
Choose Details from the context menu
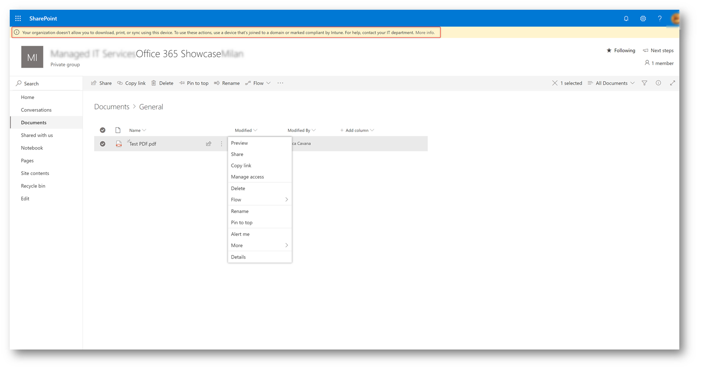260,257
